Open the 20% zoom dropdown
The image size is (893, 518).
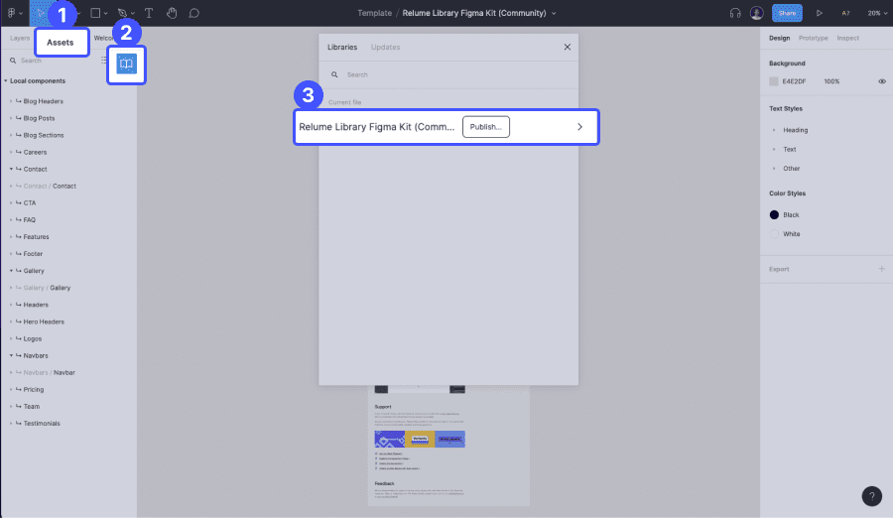coord(877,13)
